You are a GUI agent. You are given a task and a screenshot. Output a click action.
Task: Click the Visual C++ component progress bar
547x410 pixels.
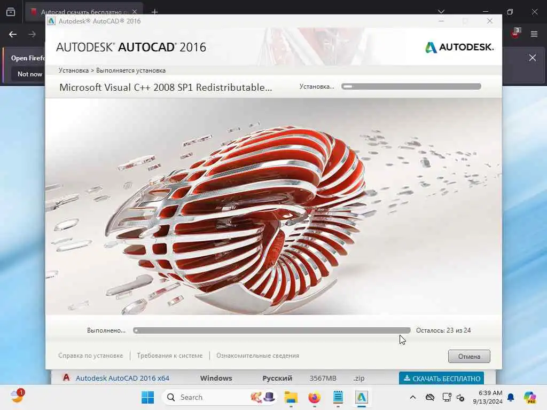point(411,86)
